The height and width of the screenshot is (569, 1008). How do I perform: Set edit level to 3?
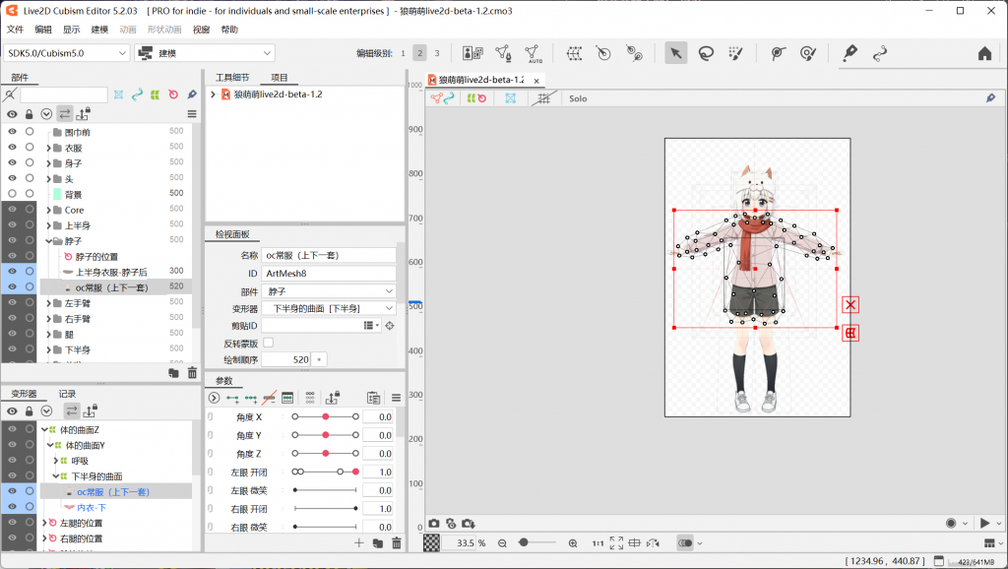click(x=437, y=53)
